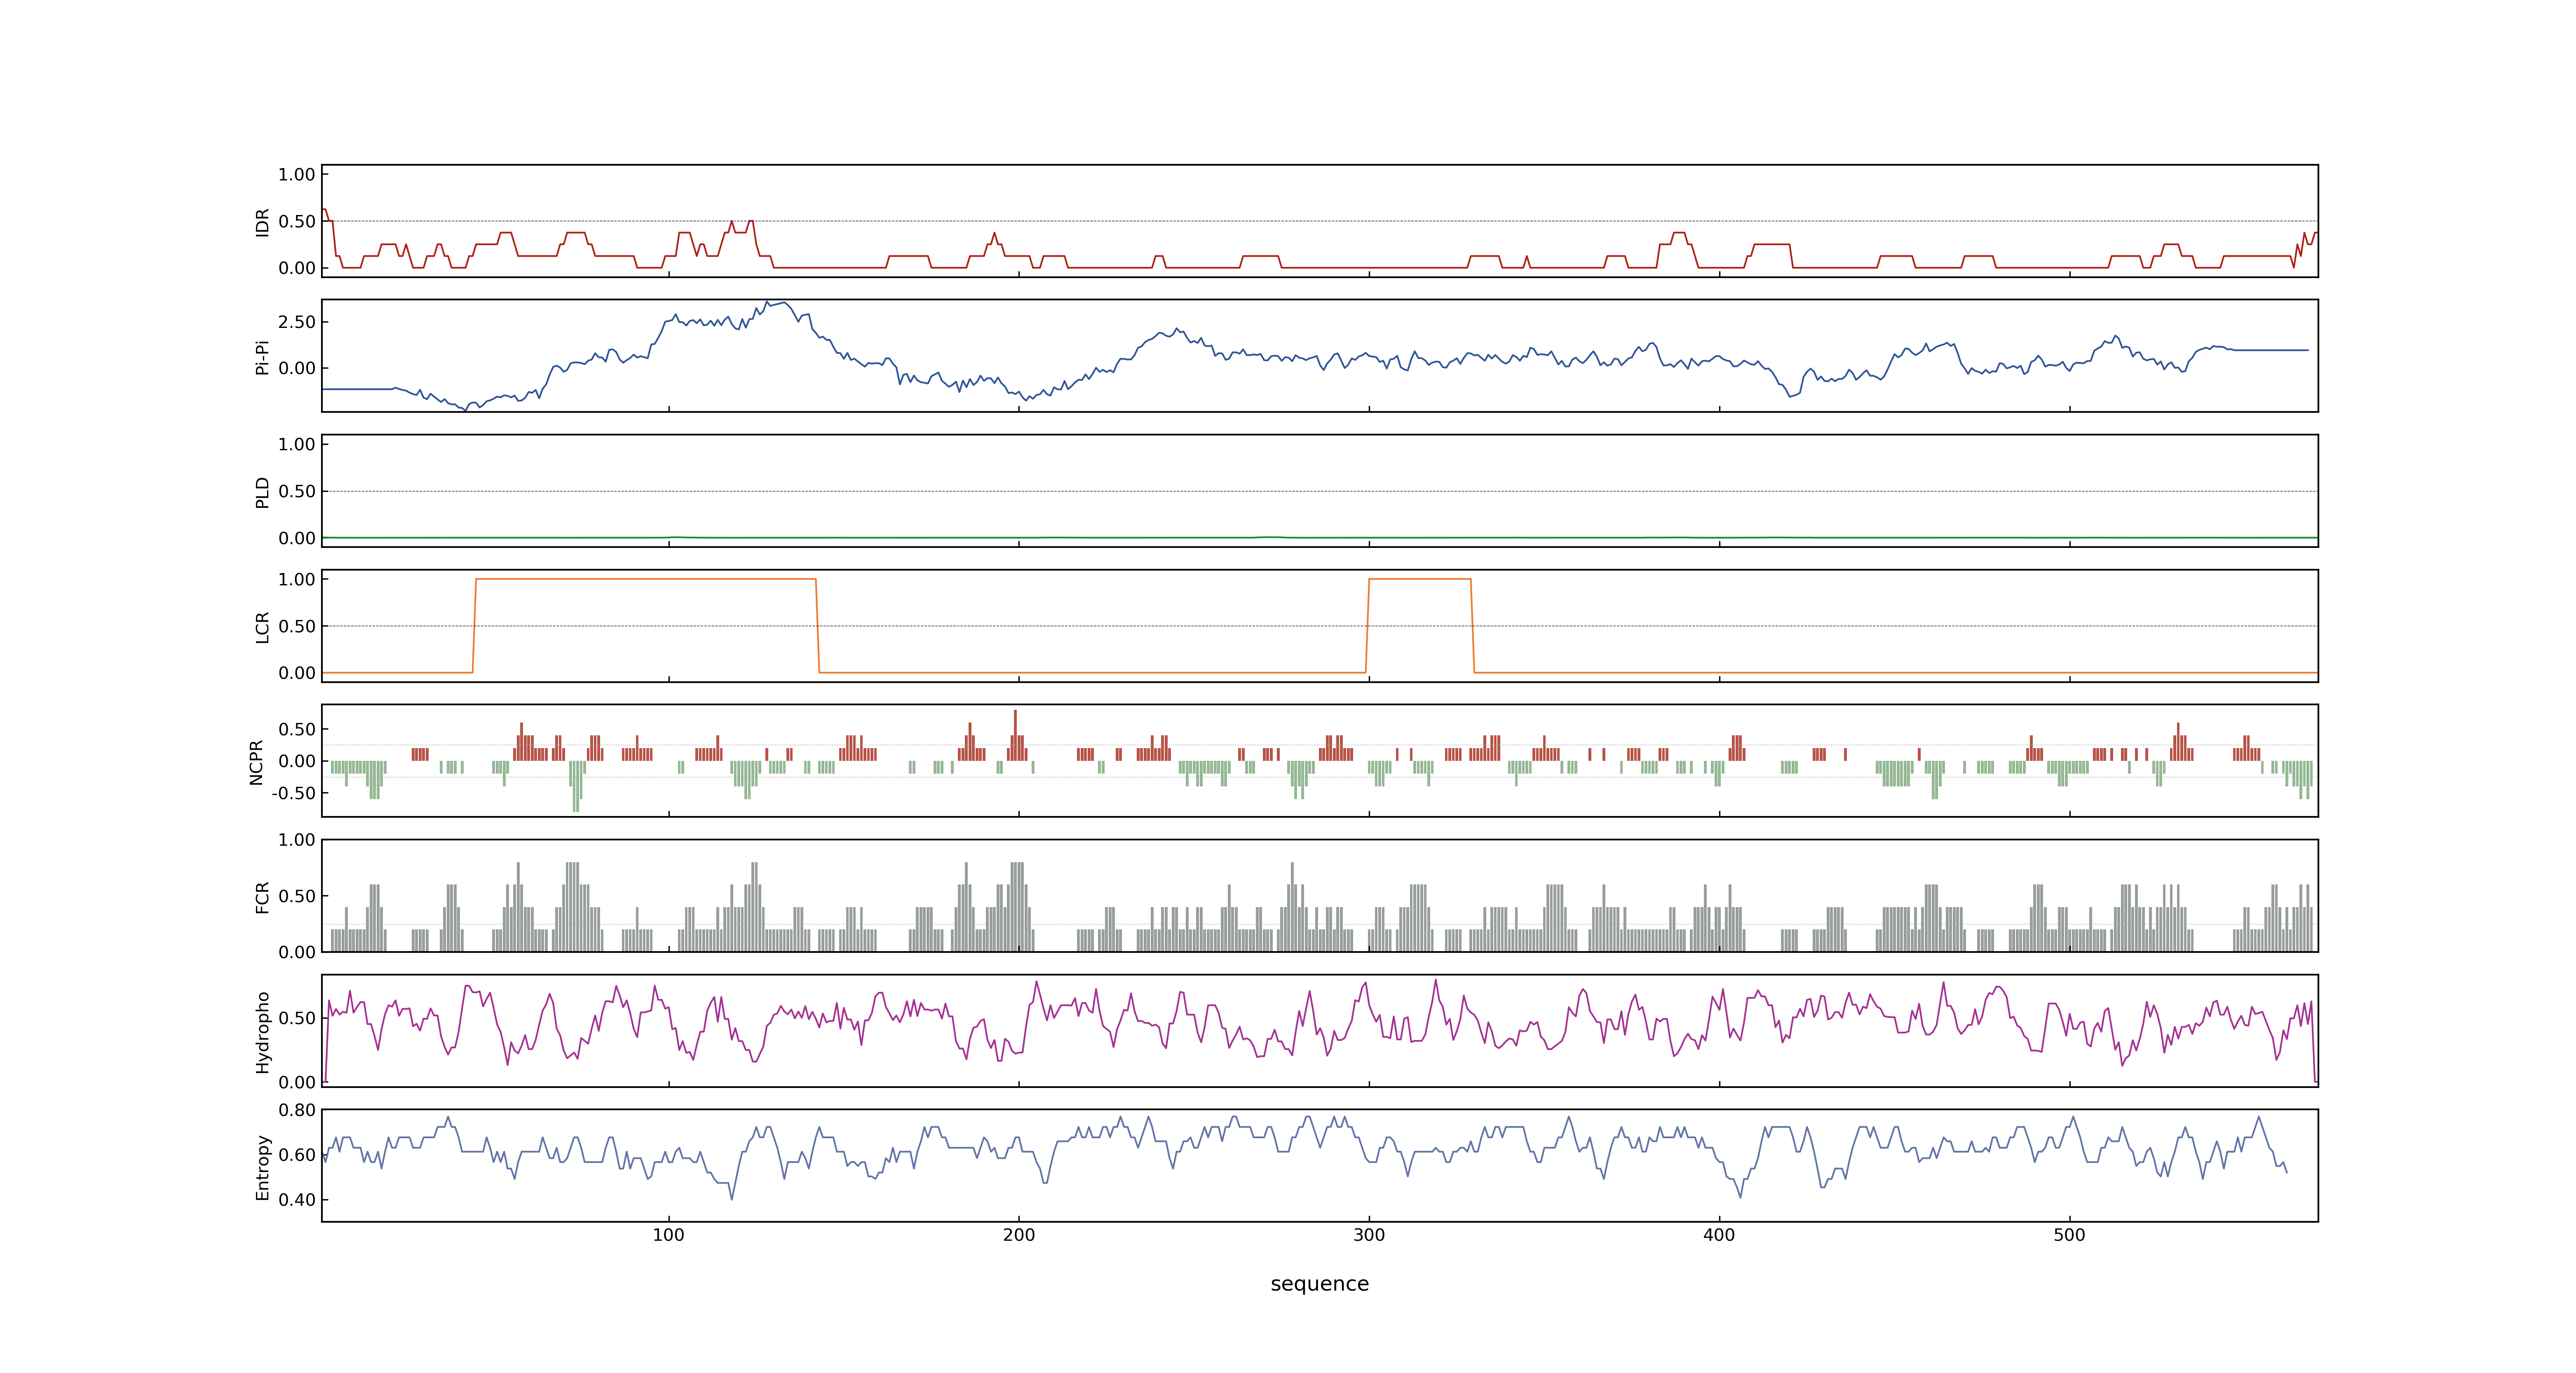Click the -0.50 tick on NCPR axis
Viewport: 2576px width, 1373px height.
[293, 793]
